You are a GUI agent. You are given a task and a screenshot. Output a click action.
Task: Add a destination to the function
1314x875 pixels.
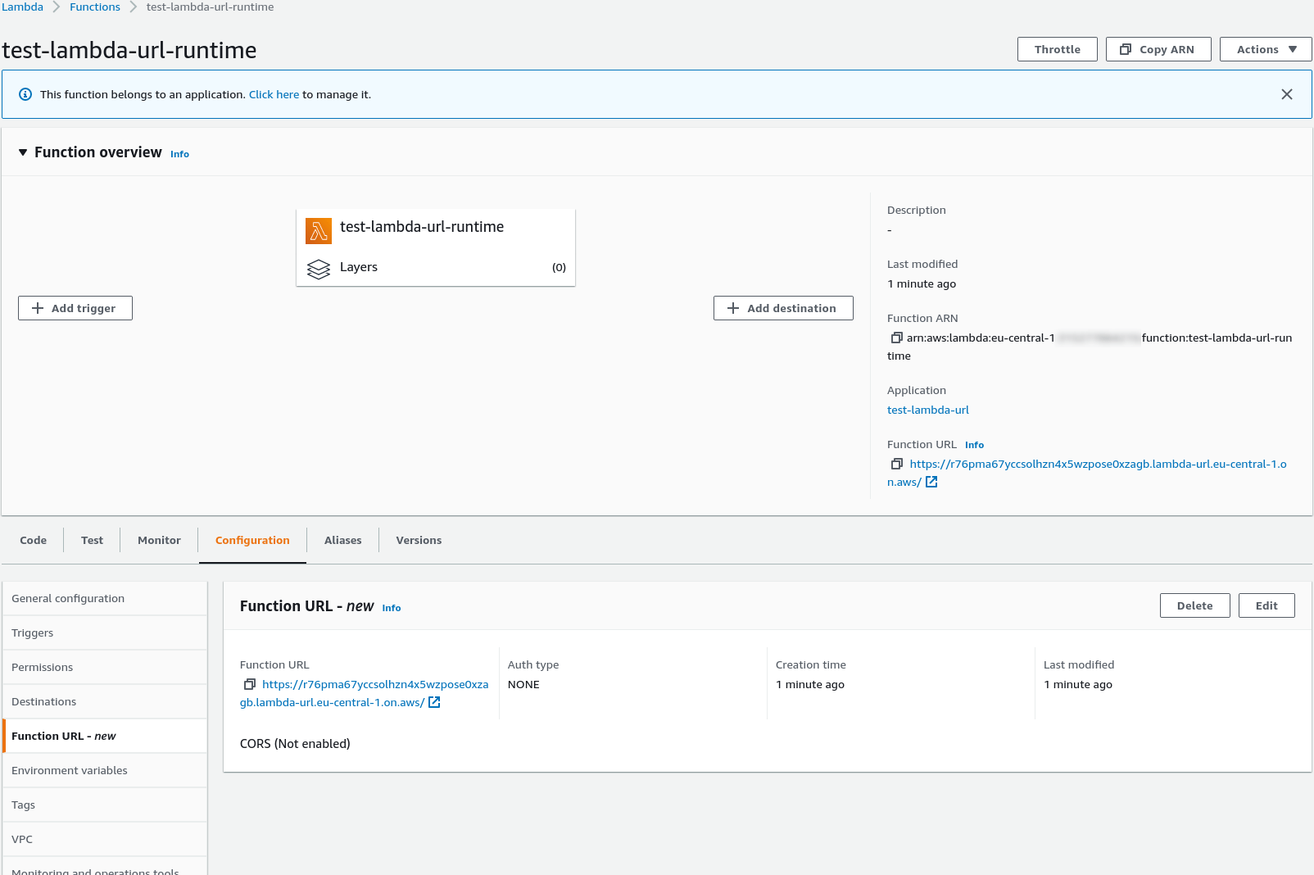coord(783,308)
